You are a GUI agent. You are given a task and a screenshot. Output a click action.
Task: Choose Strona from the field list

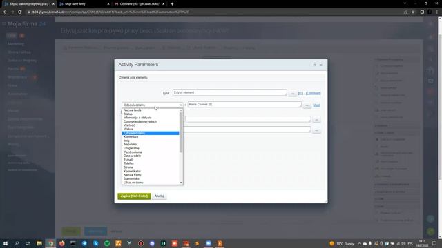151,167
